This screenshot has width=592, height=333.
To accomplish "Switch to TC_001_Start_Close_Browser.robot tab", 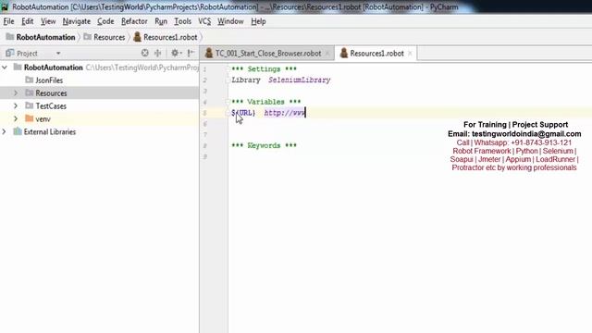I will [x=268, y=54].
